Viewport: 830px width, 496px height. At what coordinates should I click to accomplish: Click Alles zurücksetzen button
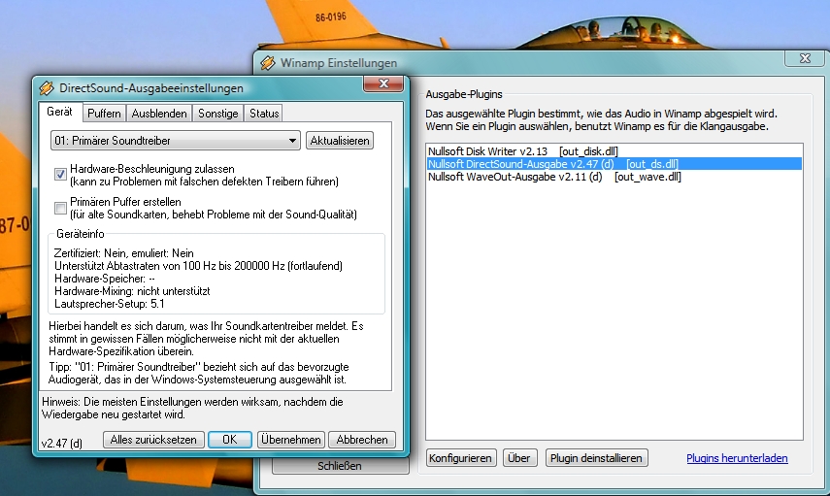(153, 440)
